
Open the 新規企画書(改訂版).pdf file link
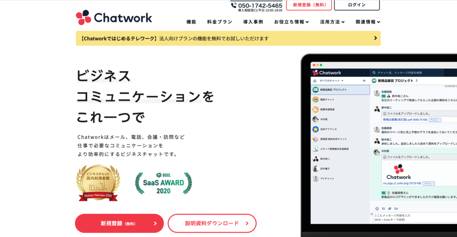(x=405, y=120)
